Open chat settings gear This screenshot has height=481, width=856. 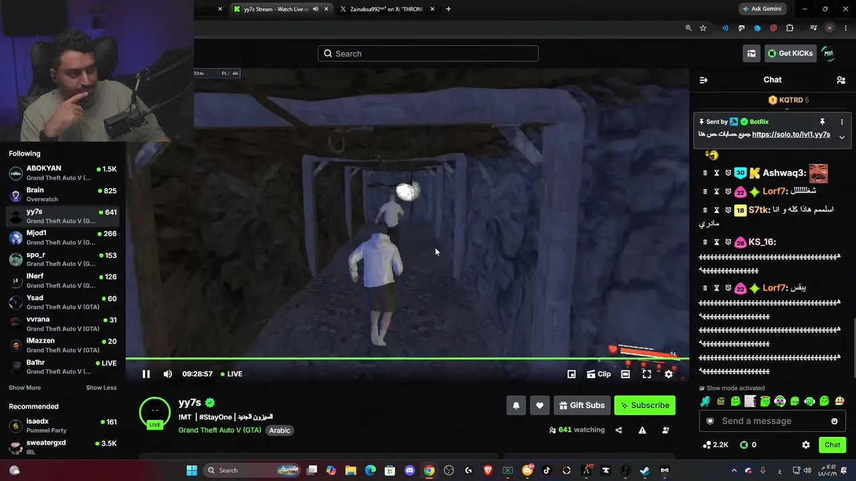[806, 445]
